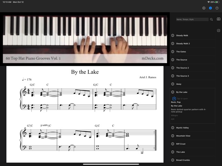Expand the Steady Walk chevron
222x166 pixels.
(x=173, y=35)
